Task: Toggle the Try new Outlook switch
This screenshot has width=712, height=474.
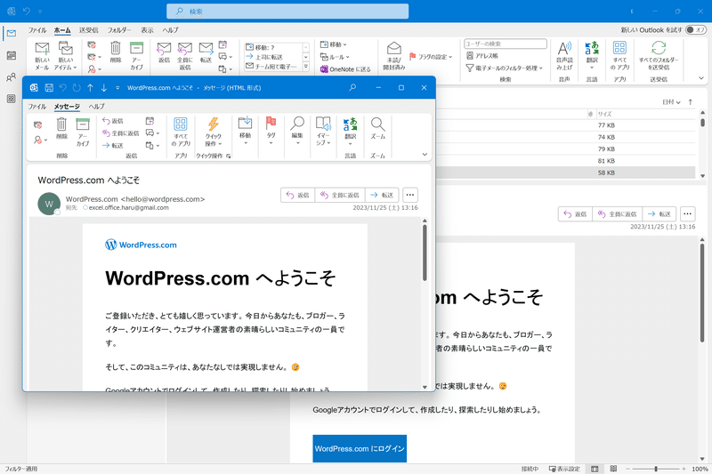Action: pos(695,30)
